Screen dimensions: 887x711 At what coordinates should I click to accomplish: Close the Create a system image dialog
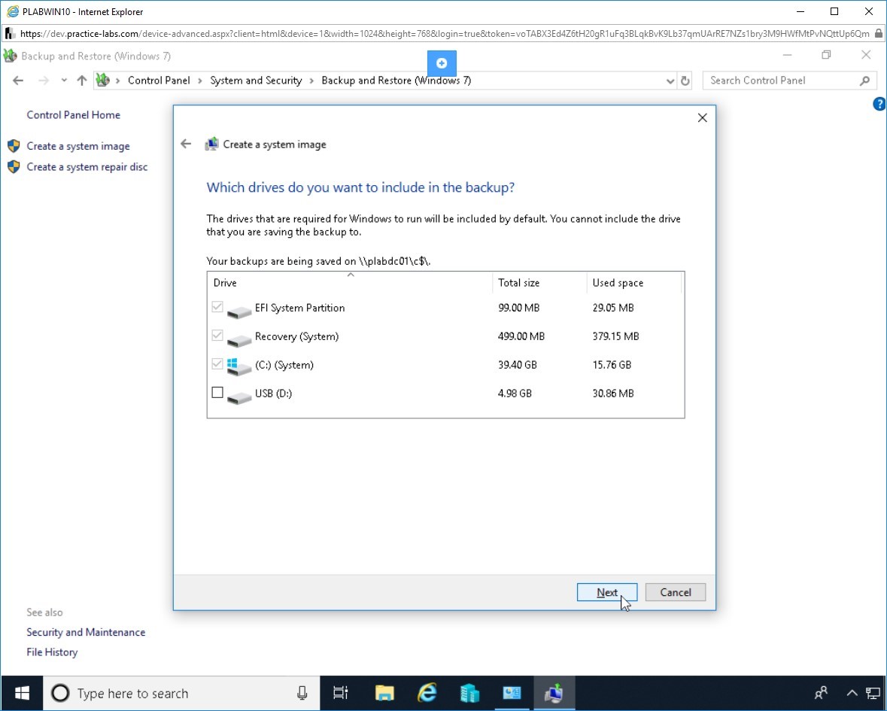(x=702, y=117)
